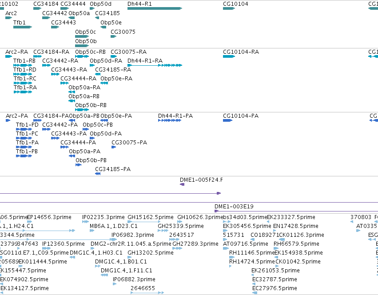The width and height of the screenshot is (378, 295).
Task: Select the Obp50e-PA protein label
Action: tap(116, 116)
